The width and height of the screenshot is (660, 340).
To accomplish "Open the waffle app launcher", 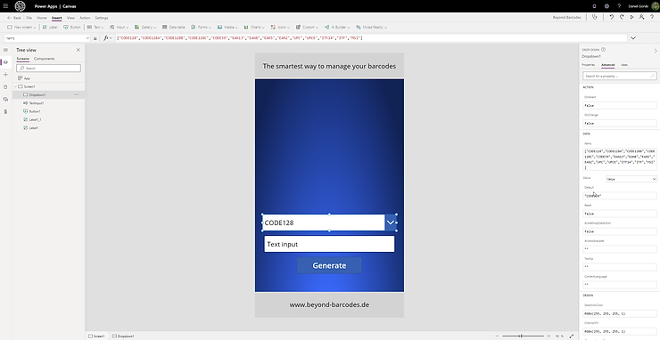I will (x=5, y=6).
